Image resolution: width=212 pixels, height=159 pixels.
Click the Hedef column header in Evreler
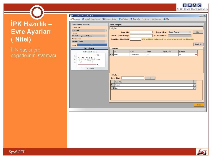coord(154,52)
